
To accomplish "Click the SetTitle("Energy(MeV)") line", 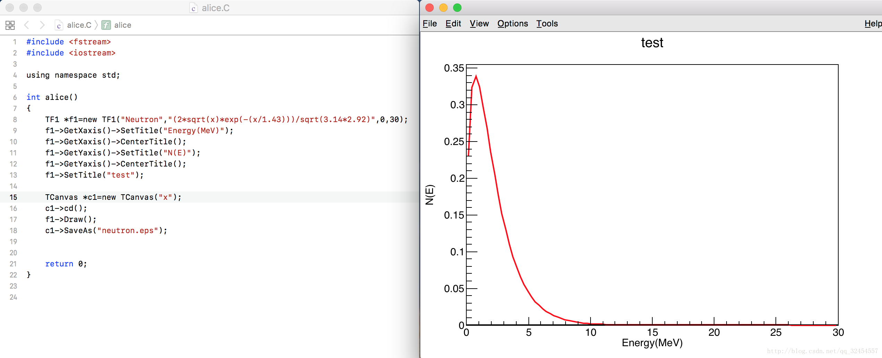I will coord(139,130).
